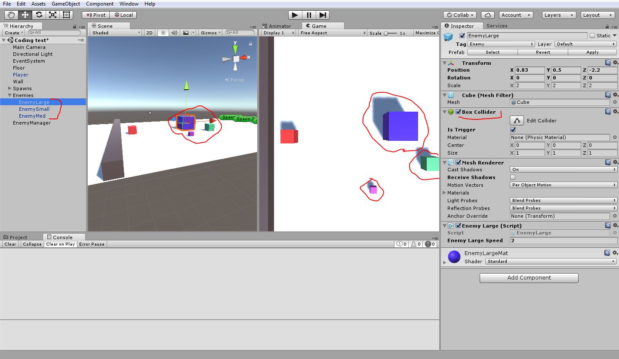Image resolution: width=619 pixels, height=359 pixels.
Task: Toggle scene audio speaker icon
Action: 174,33
